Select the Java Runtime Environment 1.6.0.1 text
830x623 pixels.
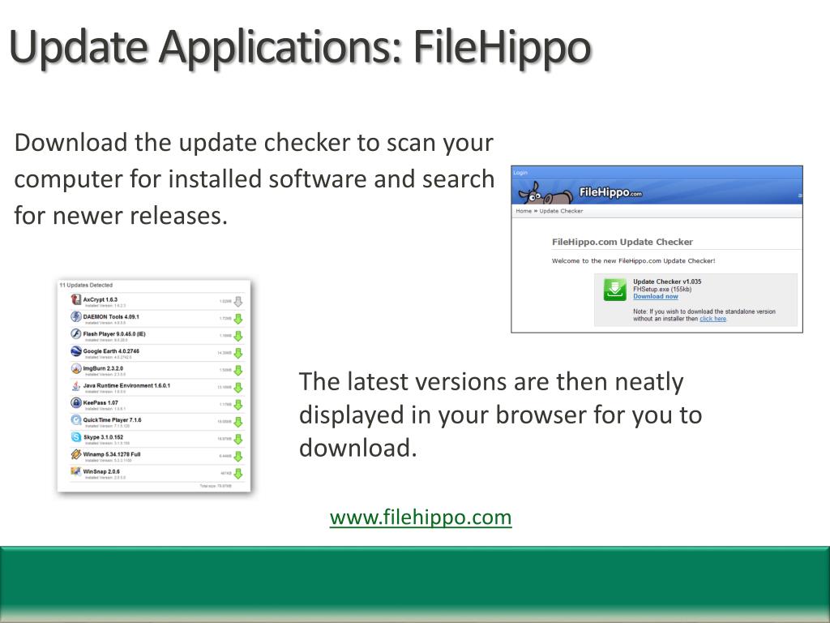126,385
